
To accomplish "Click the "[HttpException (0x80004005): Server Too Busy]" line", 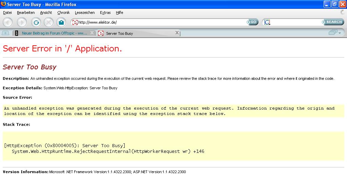I will click(65, 145).
